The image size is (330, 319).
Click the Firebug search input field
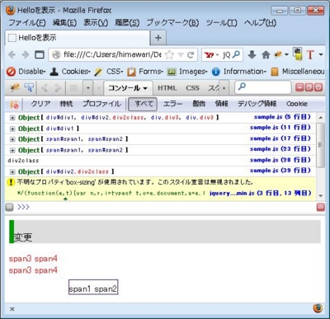[262, 87]
